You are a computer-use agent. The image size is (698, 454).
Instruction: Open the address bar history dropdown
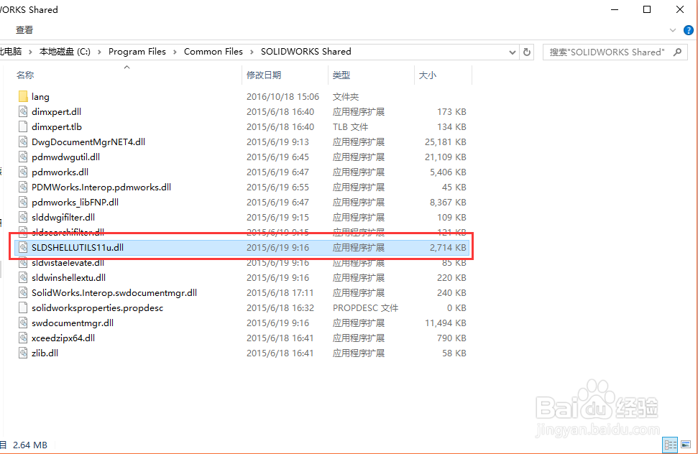[x=513, y=52]
